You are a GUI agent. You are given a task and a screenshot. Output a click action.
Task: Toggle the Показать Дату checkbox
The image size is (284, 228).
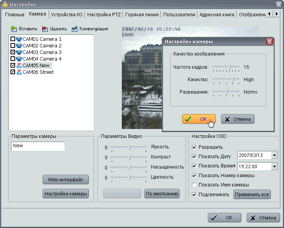coord(194,157)
